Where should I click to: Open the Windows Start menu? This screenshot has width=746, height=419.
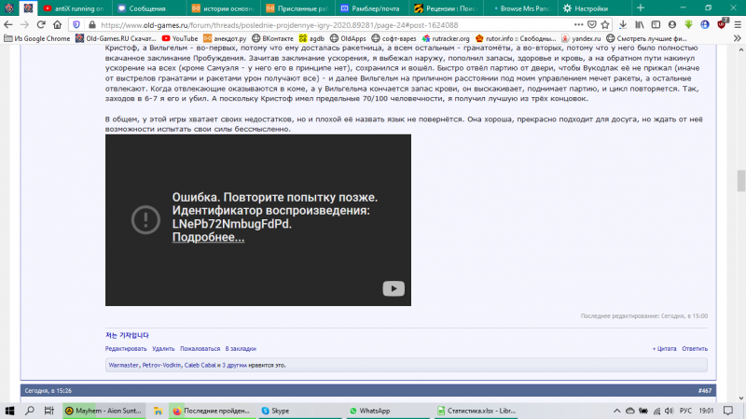[9, 411]
